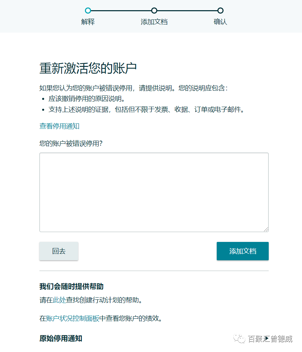Click the 重新激活您的账户 page heading

click(88, 68)
